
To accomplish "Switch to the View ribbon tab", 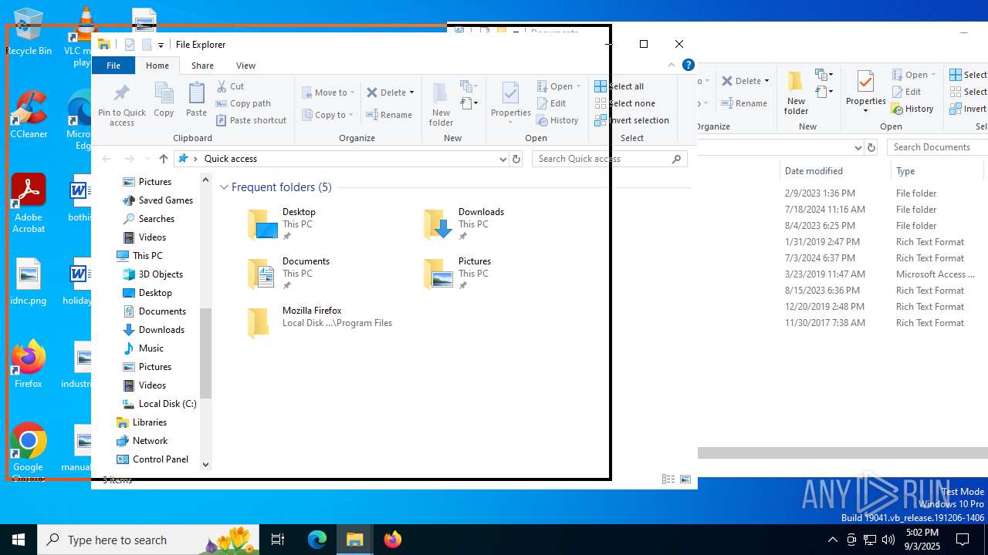I will point(245,66).
